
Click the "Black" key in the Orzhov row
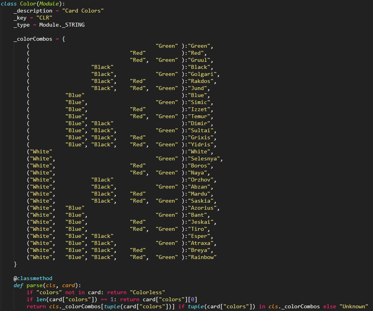pos(102,180)
